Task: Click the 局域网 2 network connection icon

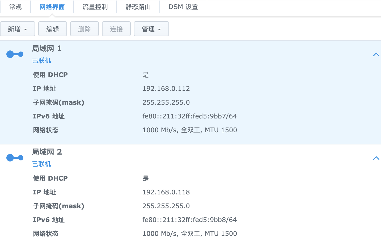Action: (15, 158)
